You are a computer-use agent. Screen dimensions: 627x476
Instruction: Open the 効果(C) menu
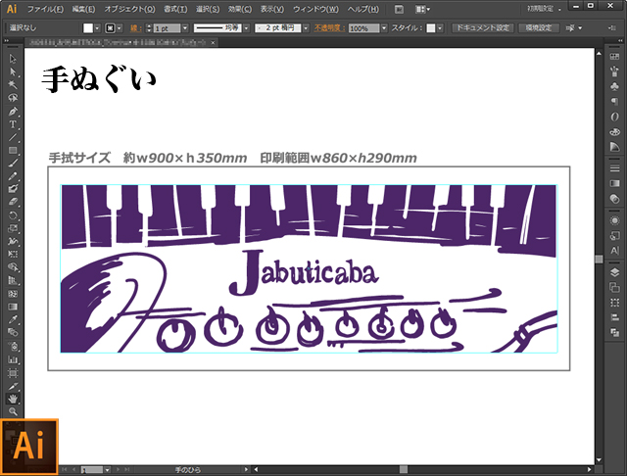pyautogui.click(x=240, y=9)
